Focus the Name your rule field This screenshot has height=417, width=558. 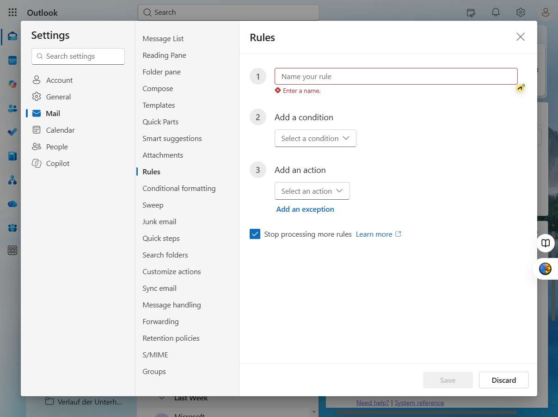pyautogui.click(x=396, y=76)
